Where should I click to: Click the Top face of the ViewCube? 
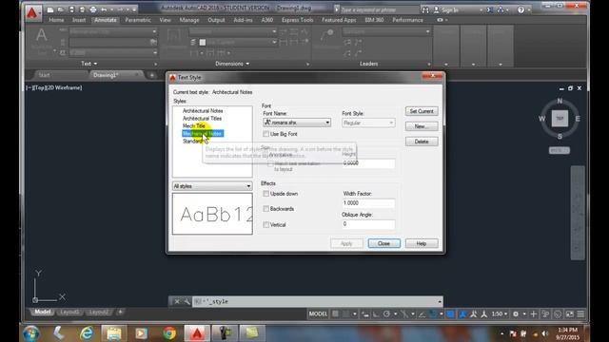coord(560,119)
